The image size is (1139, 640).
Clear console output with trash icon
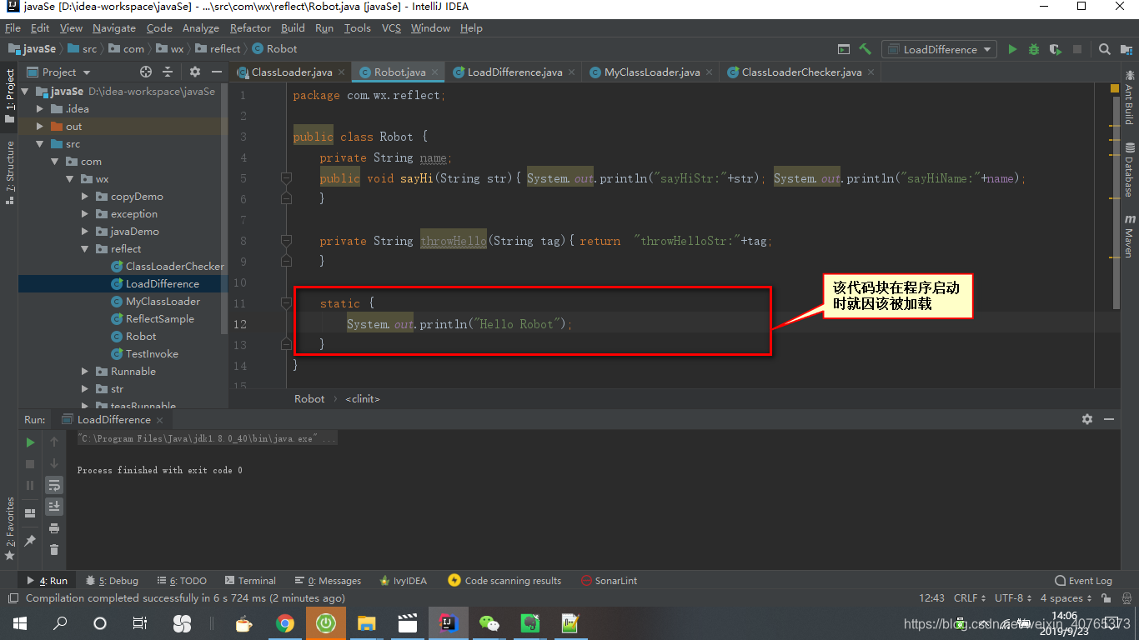click(x=54, y=549)
